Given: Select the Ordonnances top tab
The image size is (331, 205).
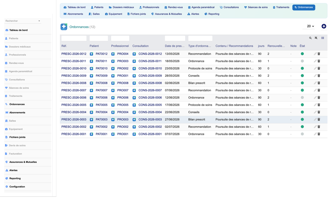Looking at the screenshot, I should (304, 7).
